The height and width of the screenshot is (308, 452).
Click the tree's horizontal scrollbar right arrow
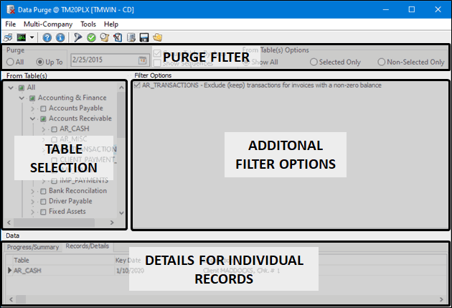112,223
